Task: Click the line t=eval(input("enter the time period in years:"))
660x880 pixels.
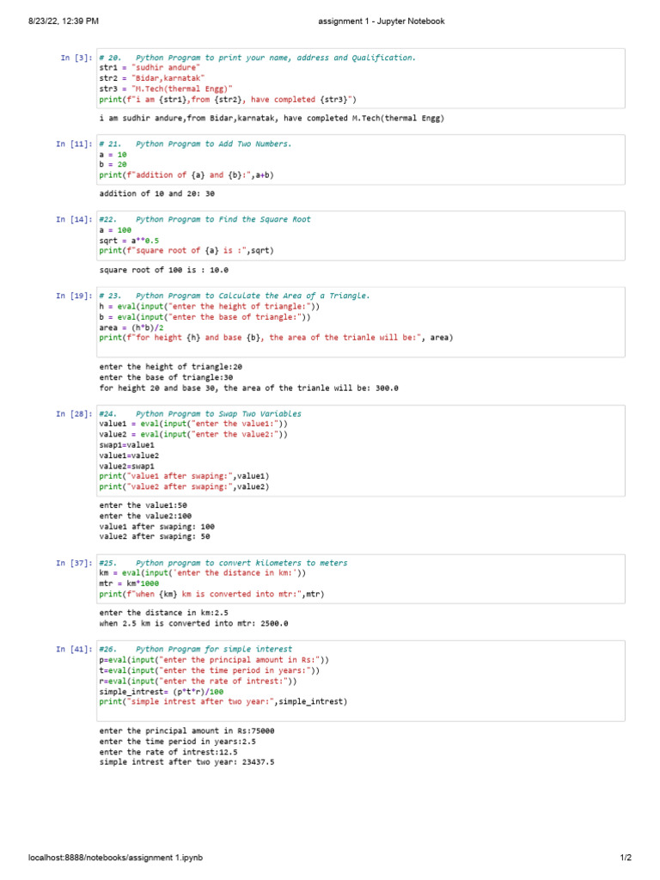Action: (210, 670)
